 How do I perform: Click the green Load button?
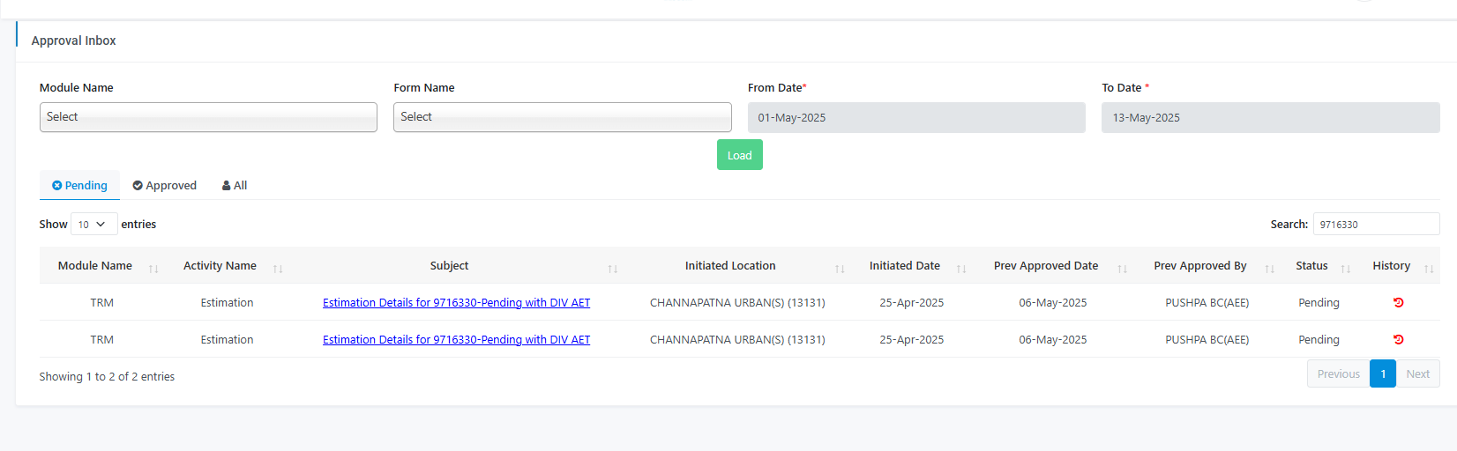tap(740, 155)
